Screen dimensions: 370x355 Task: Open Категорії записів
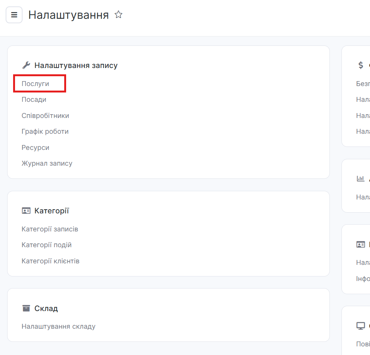pos(50,229)
